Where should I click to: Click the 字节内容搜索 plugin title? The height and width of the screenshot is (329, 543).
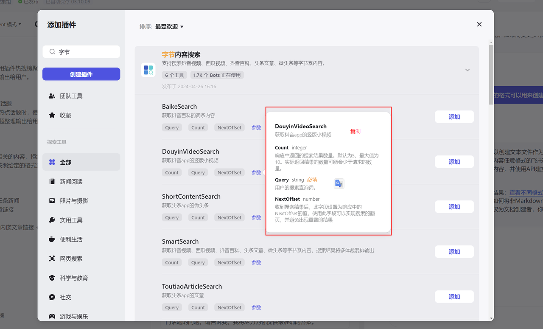click(x=181, y=55)
